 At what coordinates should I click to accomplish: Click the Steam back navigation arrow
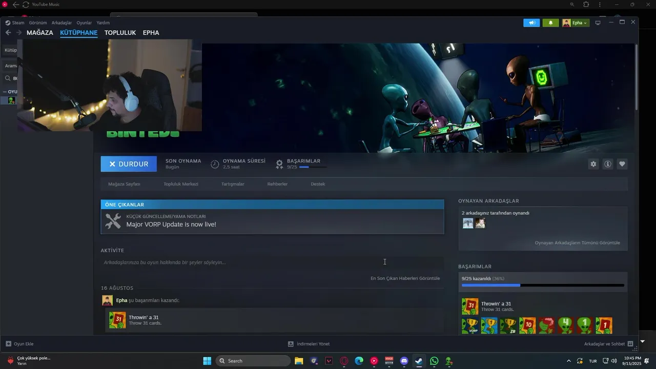pyautogui.click(x=8, y=33)
